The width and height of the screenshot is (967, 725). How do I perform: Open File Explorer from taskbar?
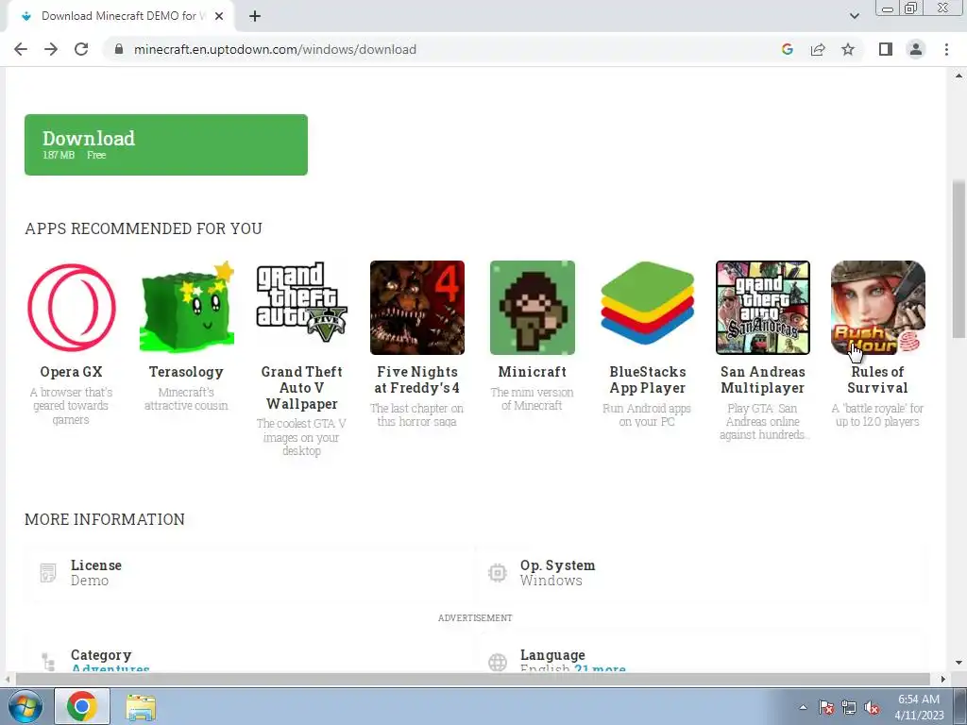click(141, 707)
